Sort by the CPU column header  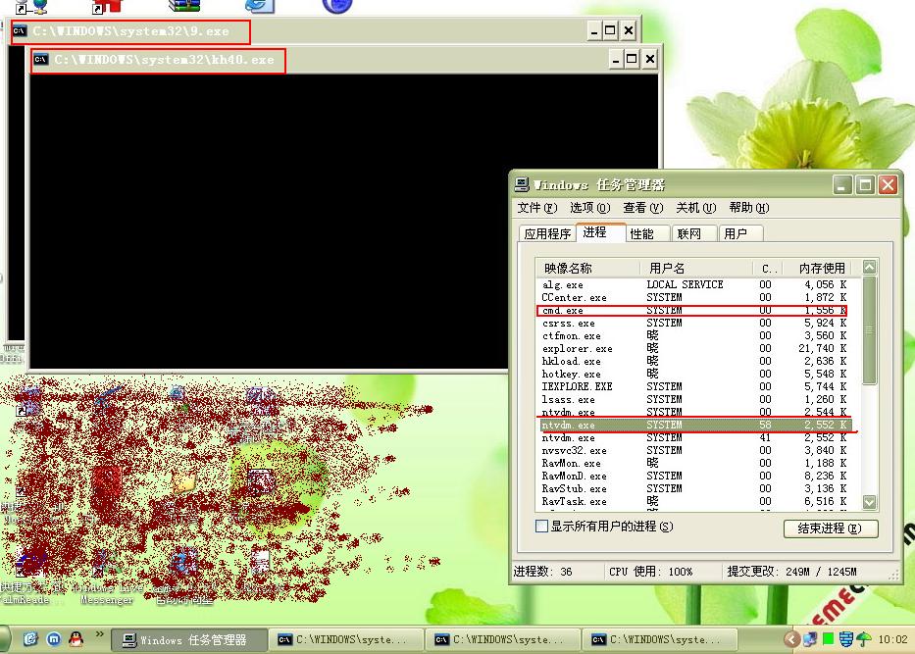point(768,269)
